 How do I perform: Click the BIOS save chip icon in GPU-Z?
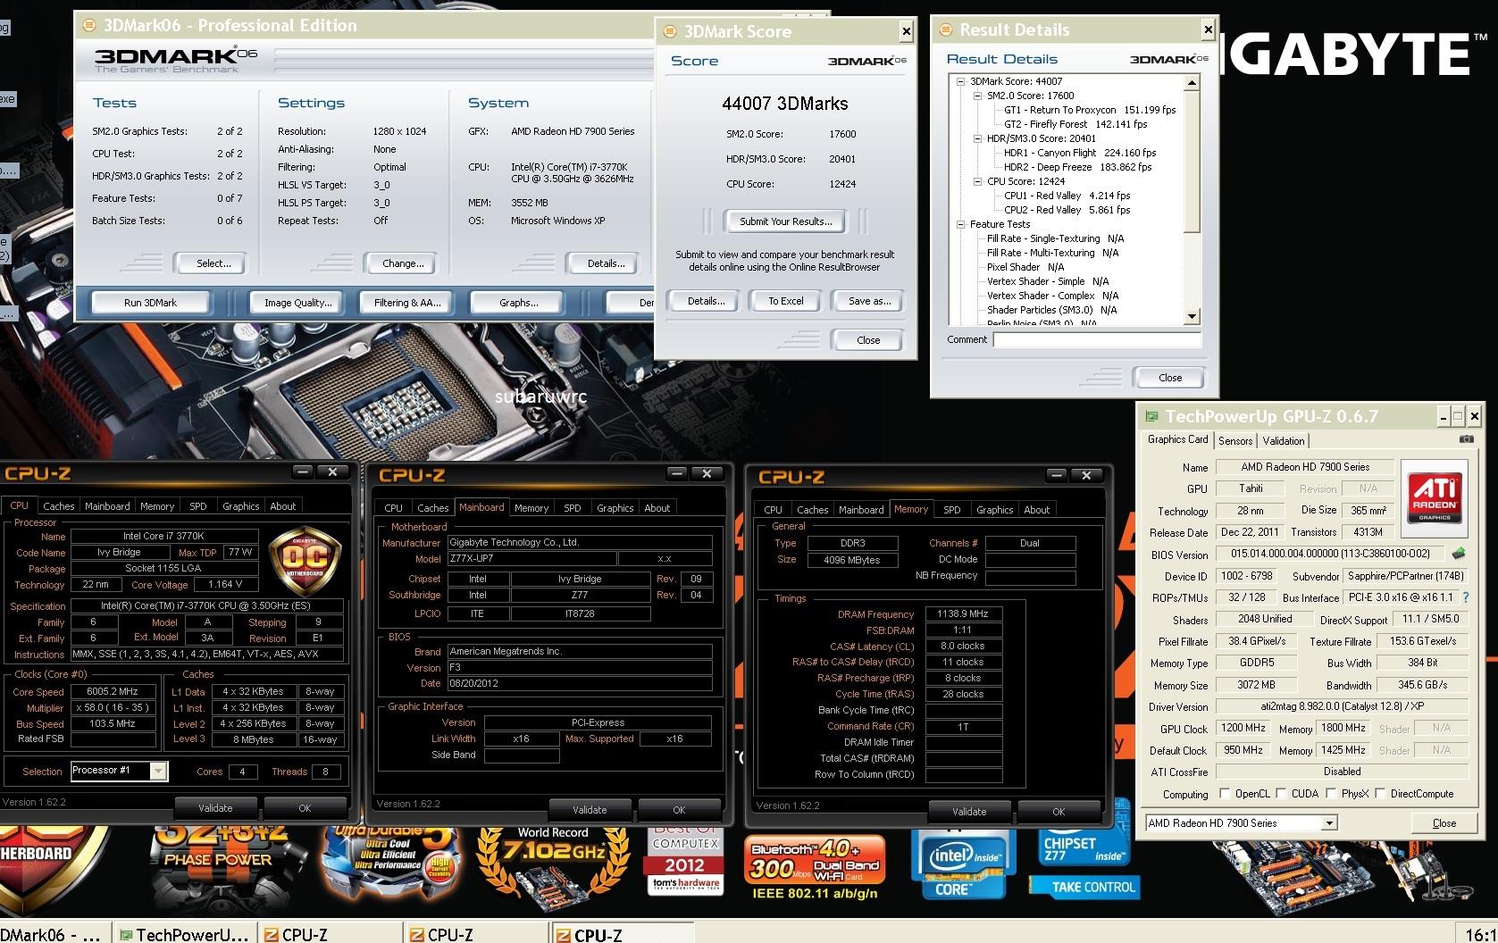tap(1459, 554)
